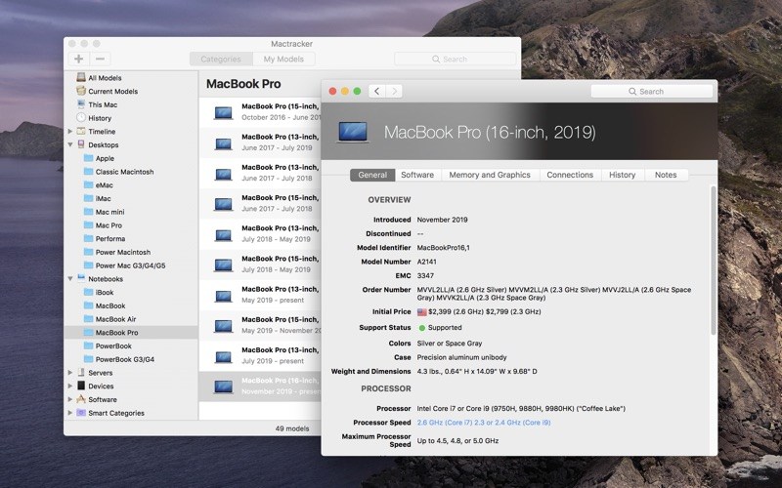This screenshot has height=488, width=782.
Task: Open the History tab in detail window
Action: pos(623,175)
